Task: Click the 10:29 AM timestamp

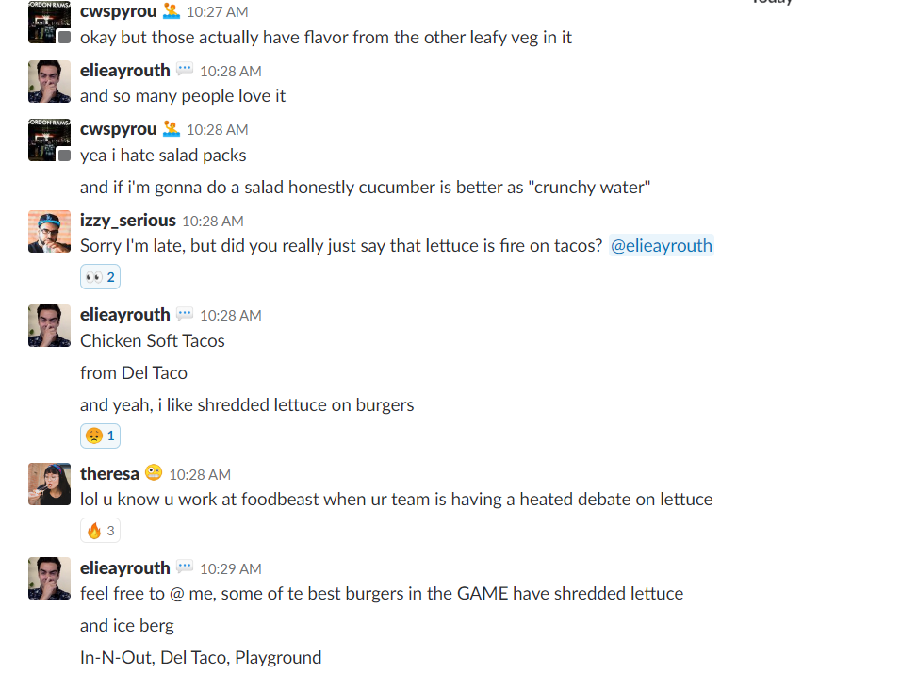Action: [x=230, y=568]
